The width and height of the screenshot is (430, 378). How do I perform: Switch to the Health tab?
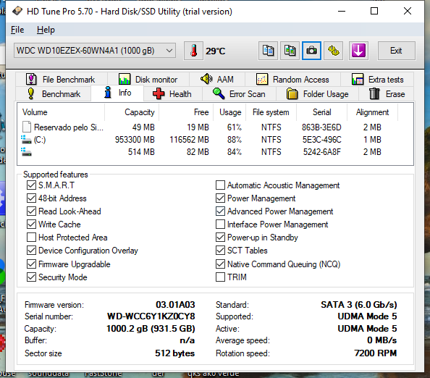173,94
